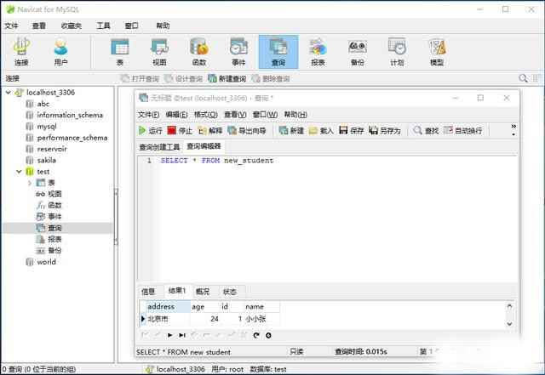
Task: Open main 文件 menu
Action: (x=11, y=26)
